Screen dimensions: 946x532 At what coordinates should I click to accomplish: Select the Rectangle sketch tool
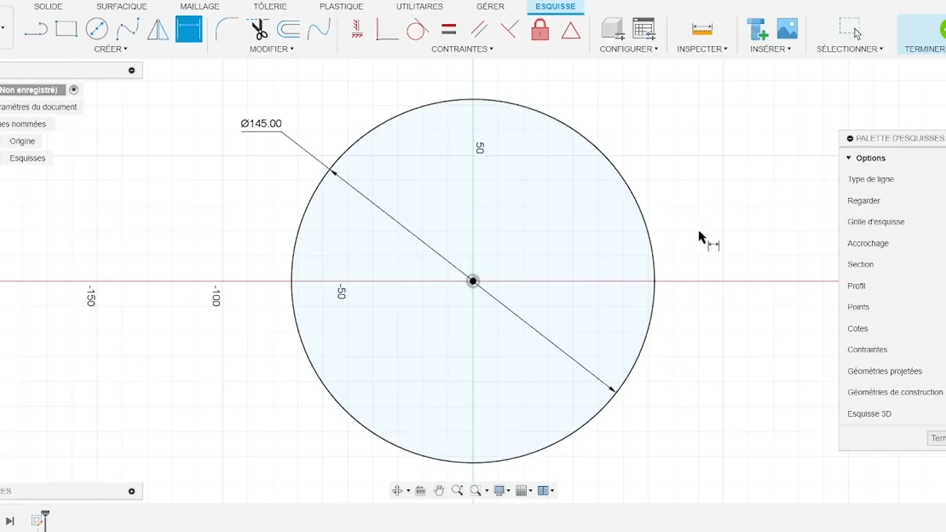tap(66, 29)
